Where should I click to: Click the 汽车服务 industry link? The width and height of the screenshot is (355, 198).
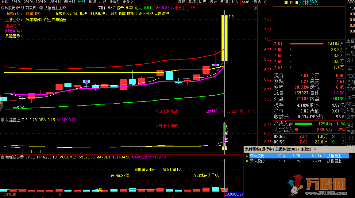(33, 13)
